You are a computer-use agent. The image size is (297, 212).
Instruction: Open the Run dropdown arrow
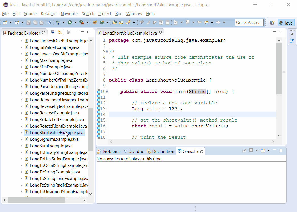point(75,22)
